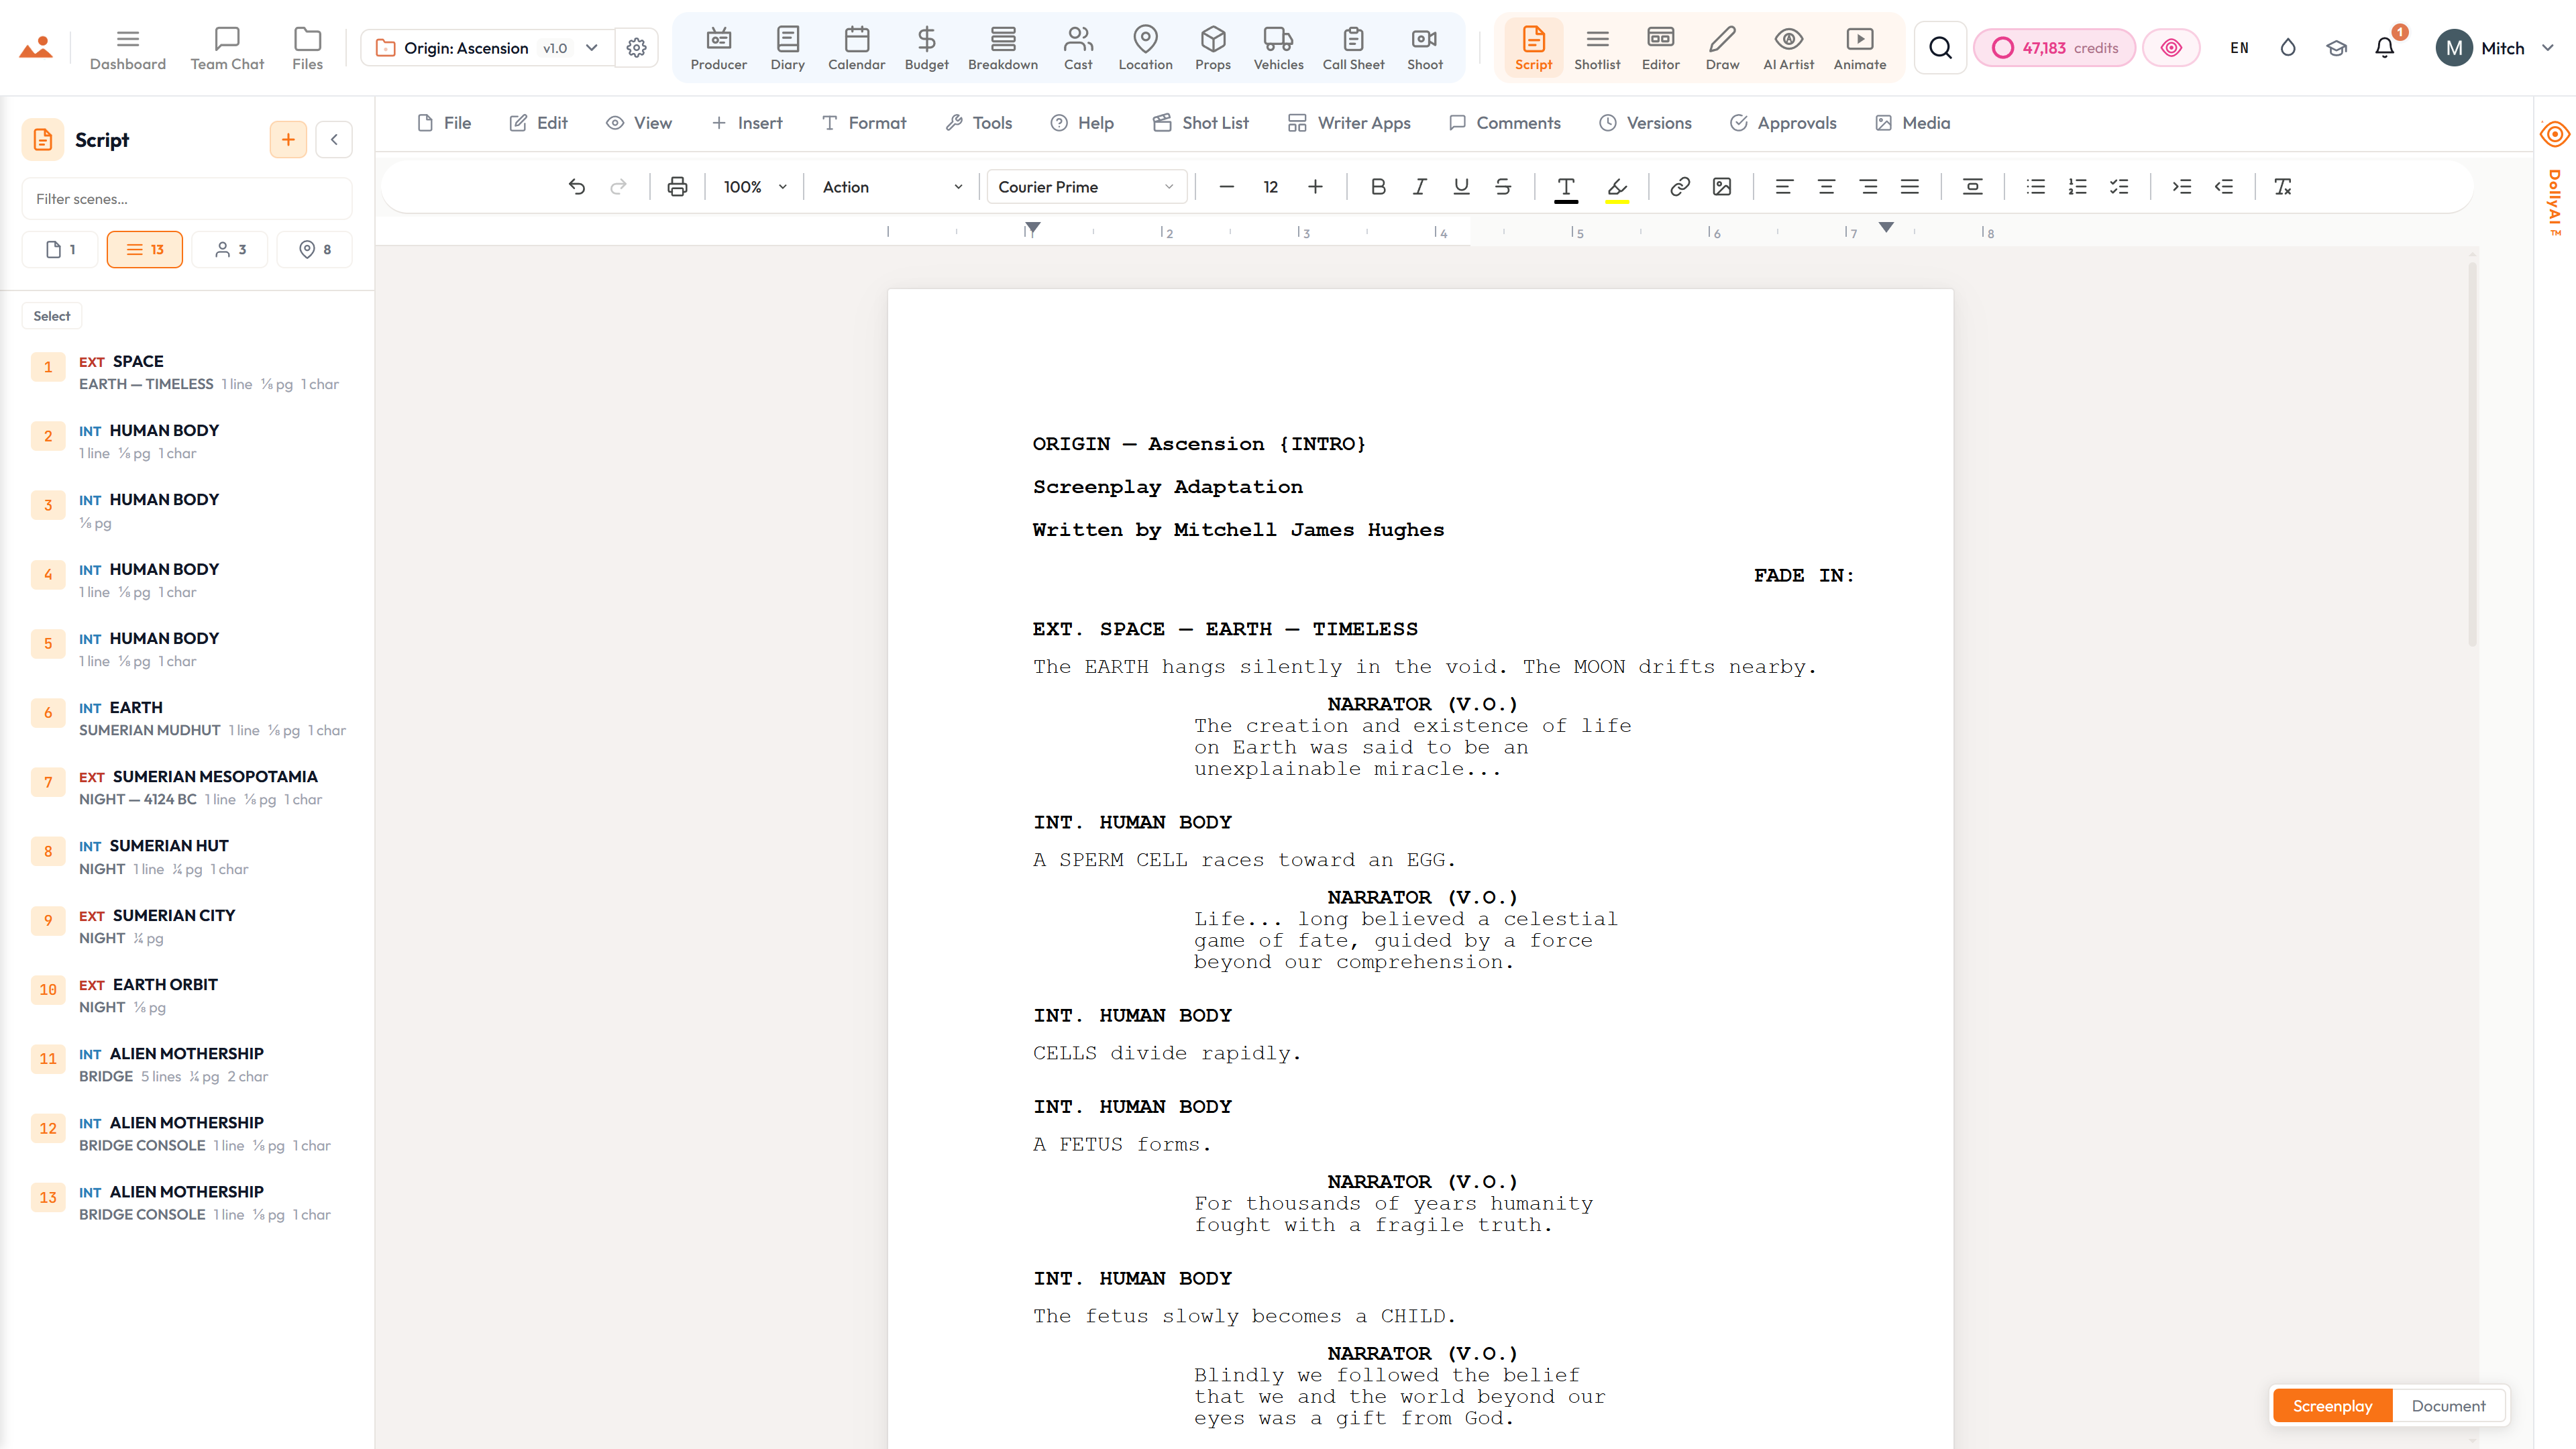Open the Animate tool

[1859, 48]
